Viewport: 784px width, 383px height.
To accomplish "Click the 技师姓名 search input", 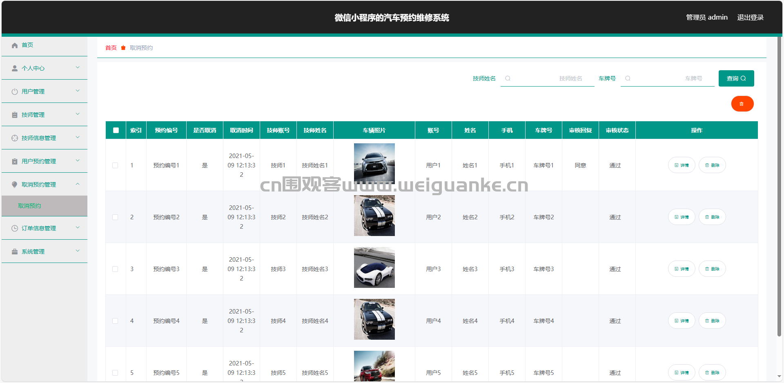I will (548, 78).
